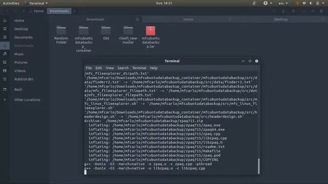Image resolution: width=328 pixels, height=184 pixels.
Task: Close the Downloads tab in Files
Action: point(137,19)
